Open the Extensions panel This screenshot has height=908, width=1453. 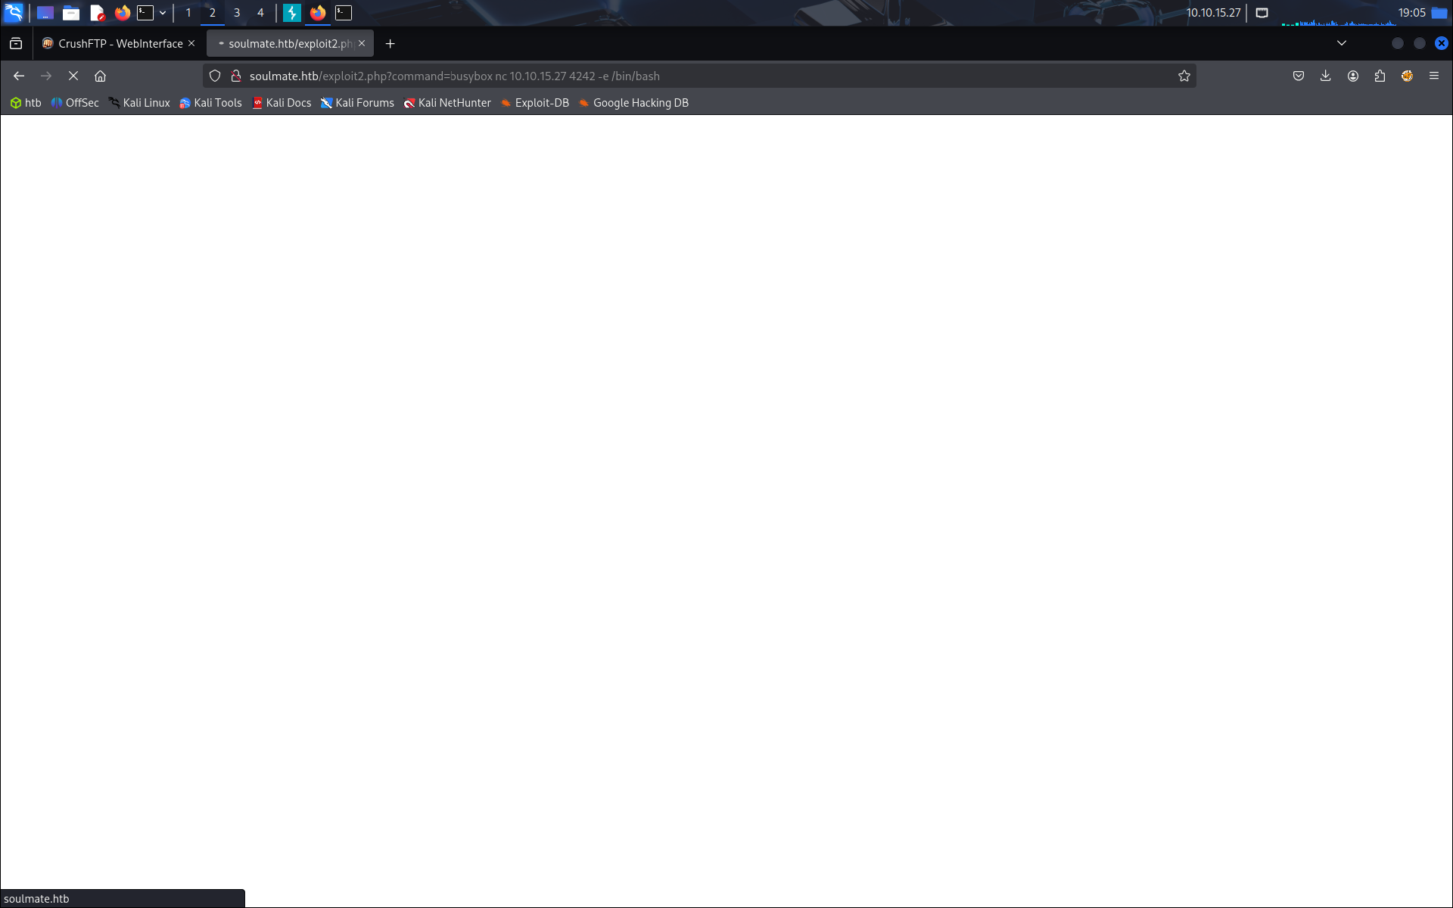1380,76
